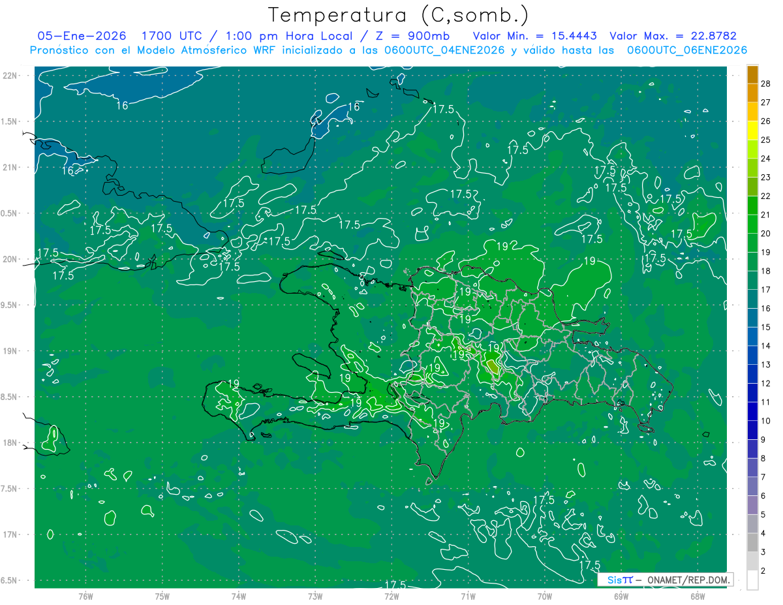Click legend value 28
Screen dimensions: 783x605
pos(766,84)
